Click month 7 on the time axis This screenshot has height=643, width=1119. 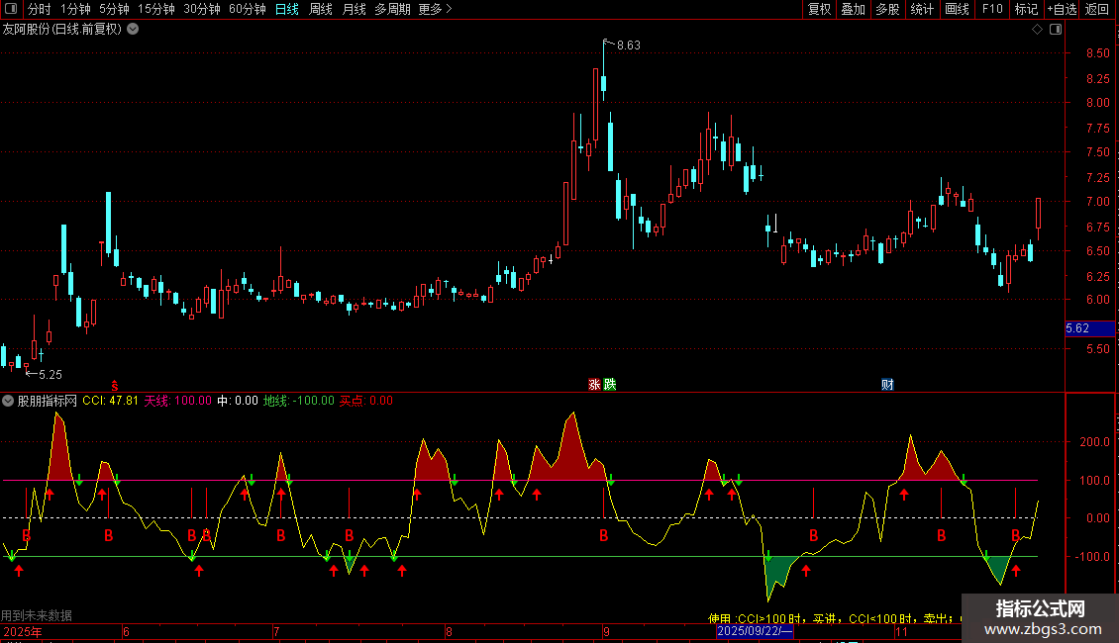point(276,631)
